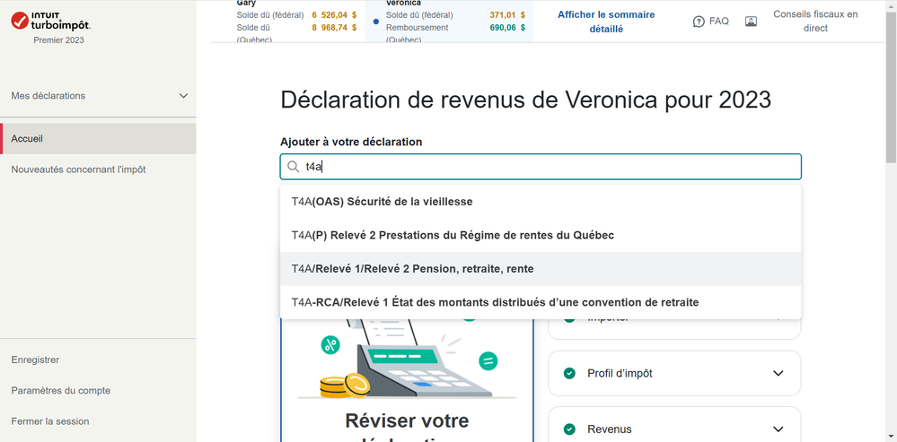897x442 pixels.
Task: Select T4A-RCA convention de retraite option
Action: click(541, 303)
